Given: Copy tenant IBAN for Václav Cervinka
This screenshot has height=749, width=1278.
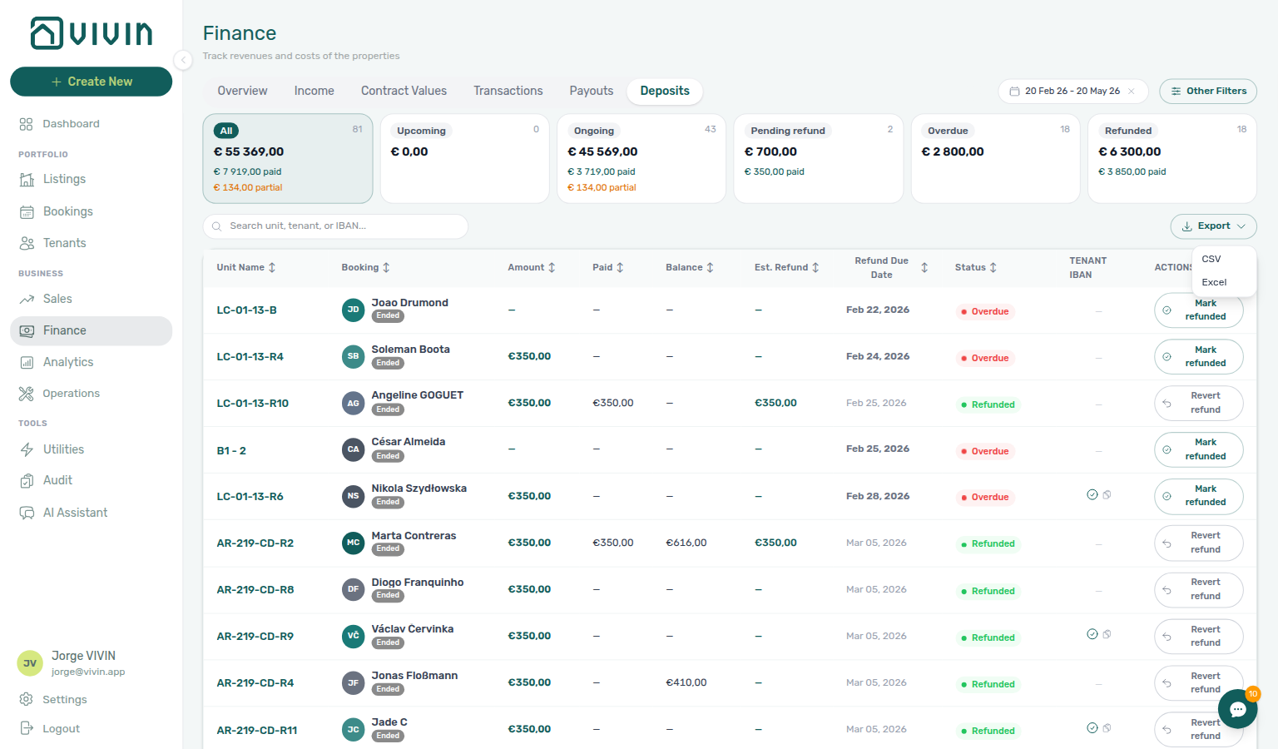Looking at the screenshot, I should pos(1107,635).
